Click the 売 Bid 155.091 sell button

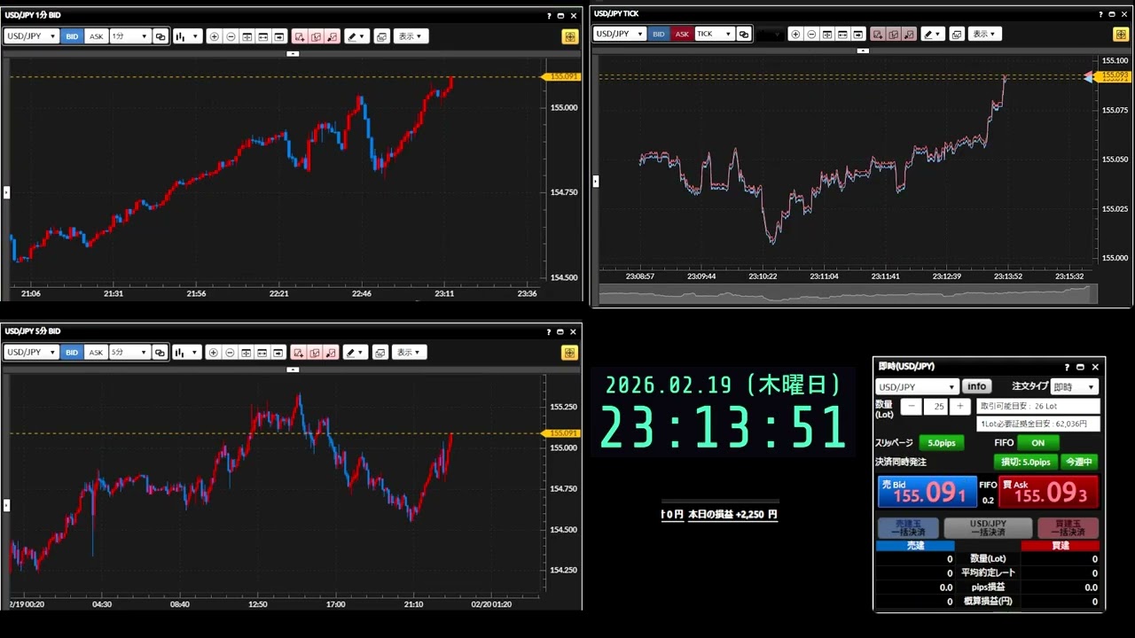(927, 492)
